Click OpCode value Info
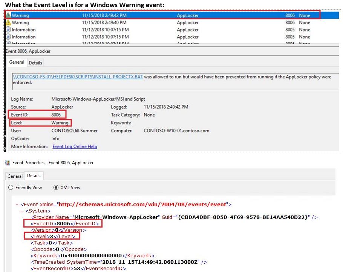This screenshot has height=272, width=343. 55,138
